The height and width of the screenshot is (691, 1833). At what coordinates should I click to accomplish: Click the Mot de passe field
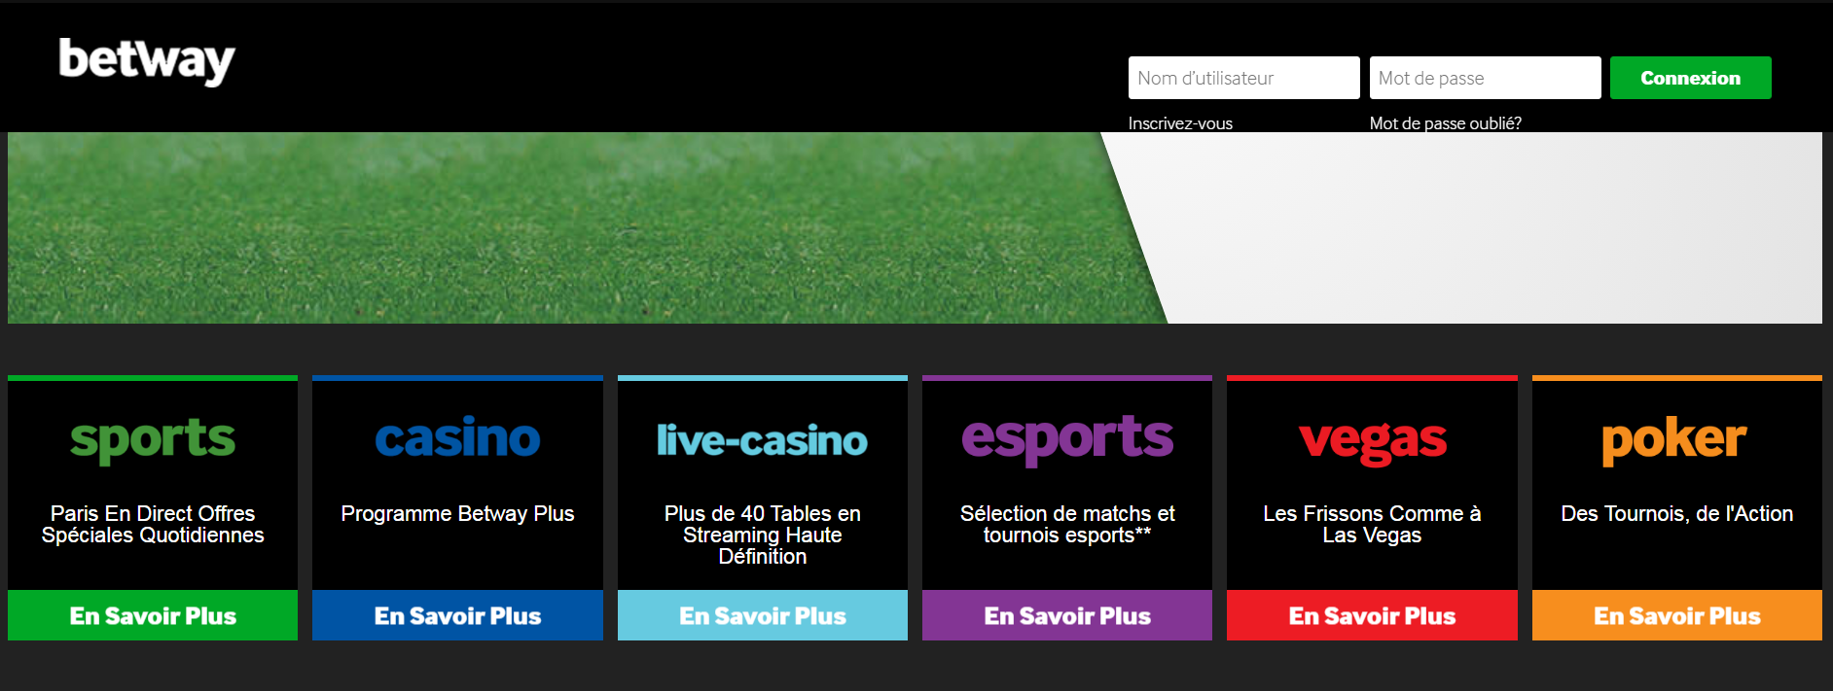tap(1485, 78)
